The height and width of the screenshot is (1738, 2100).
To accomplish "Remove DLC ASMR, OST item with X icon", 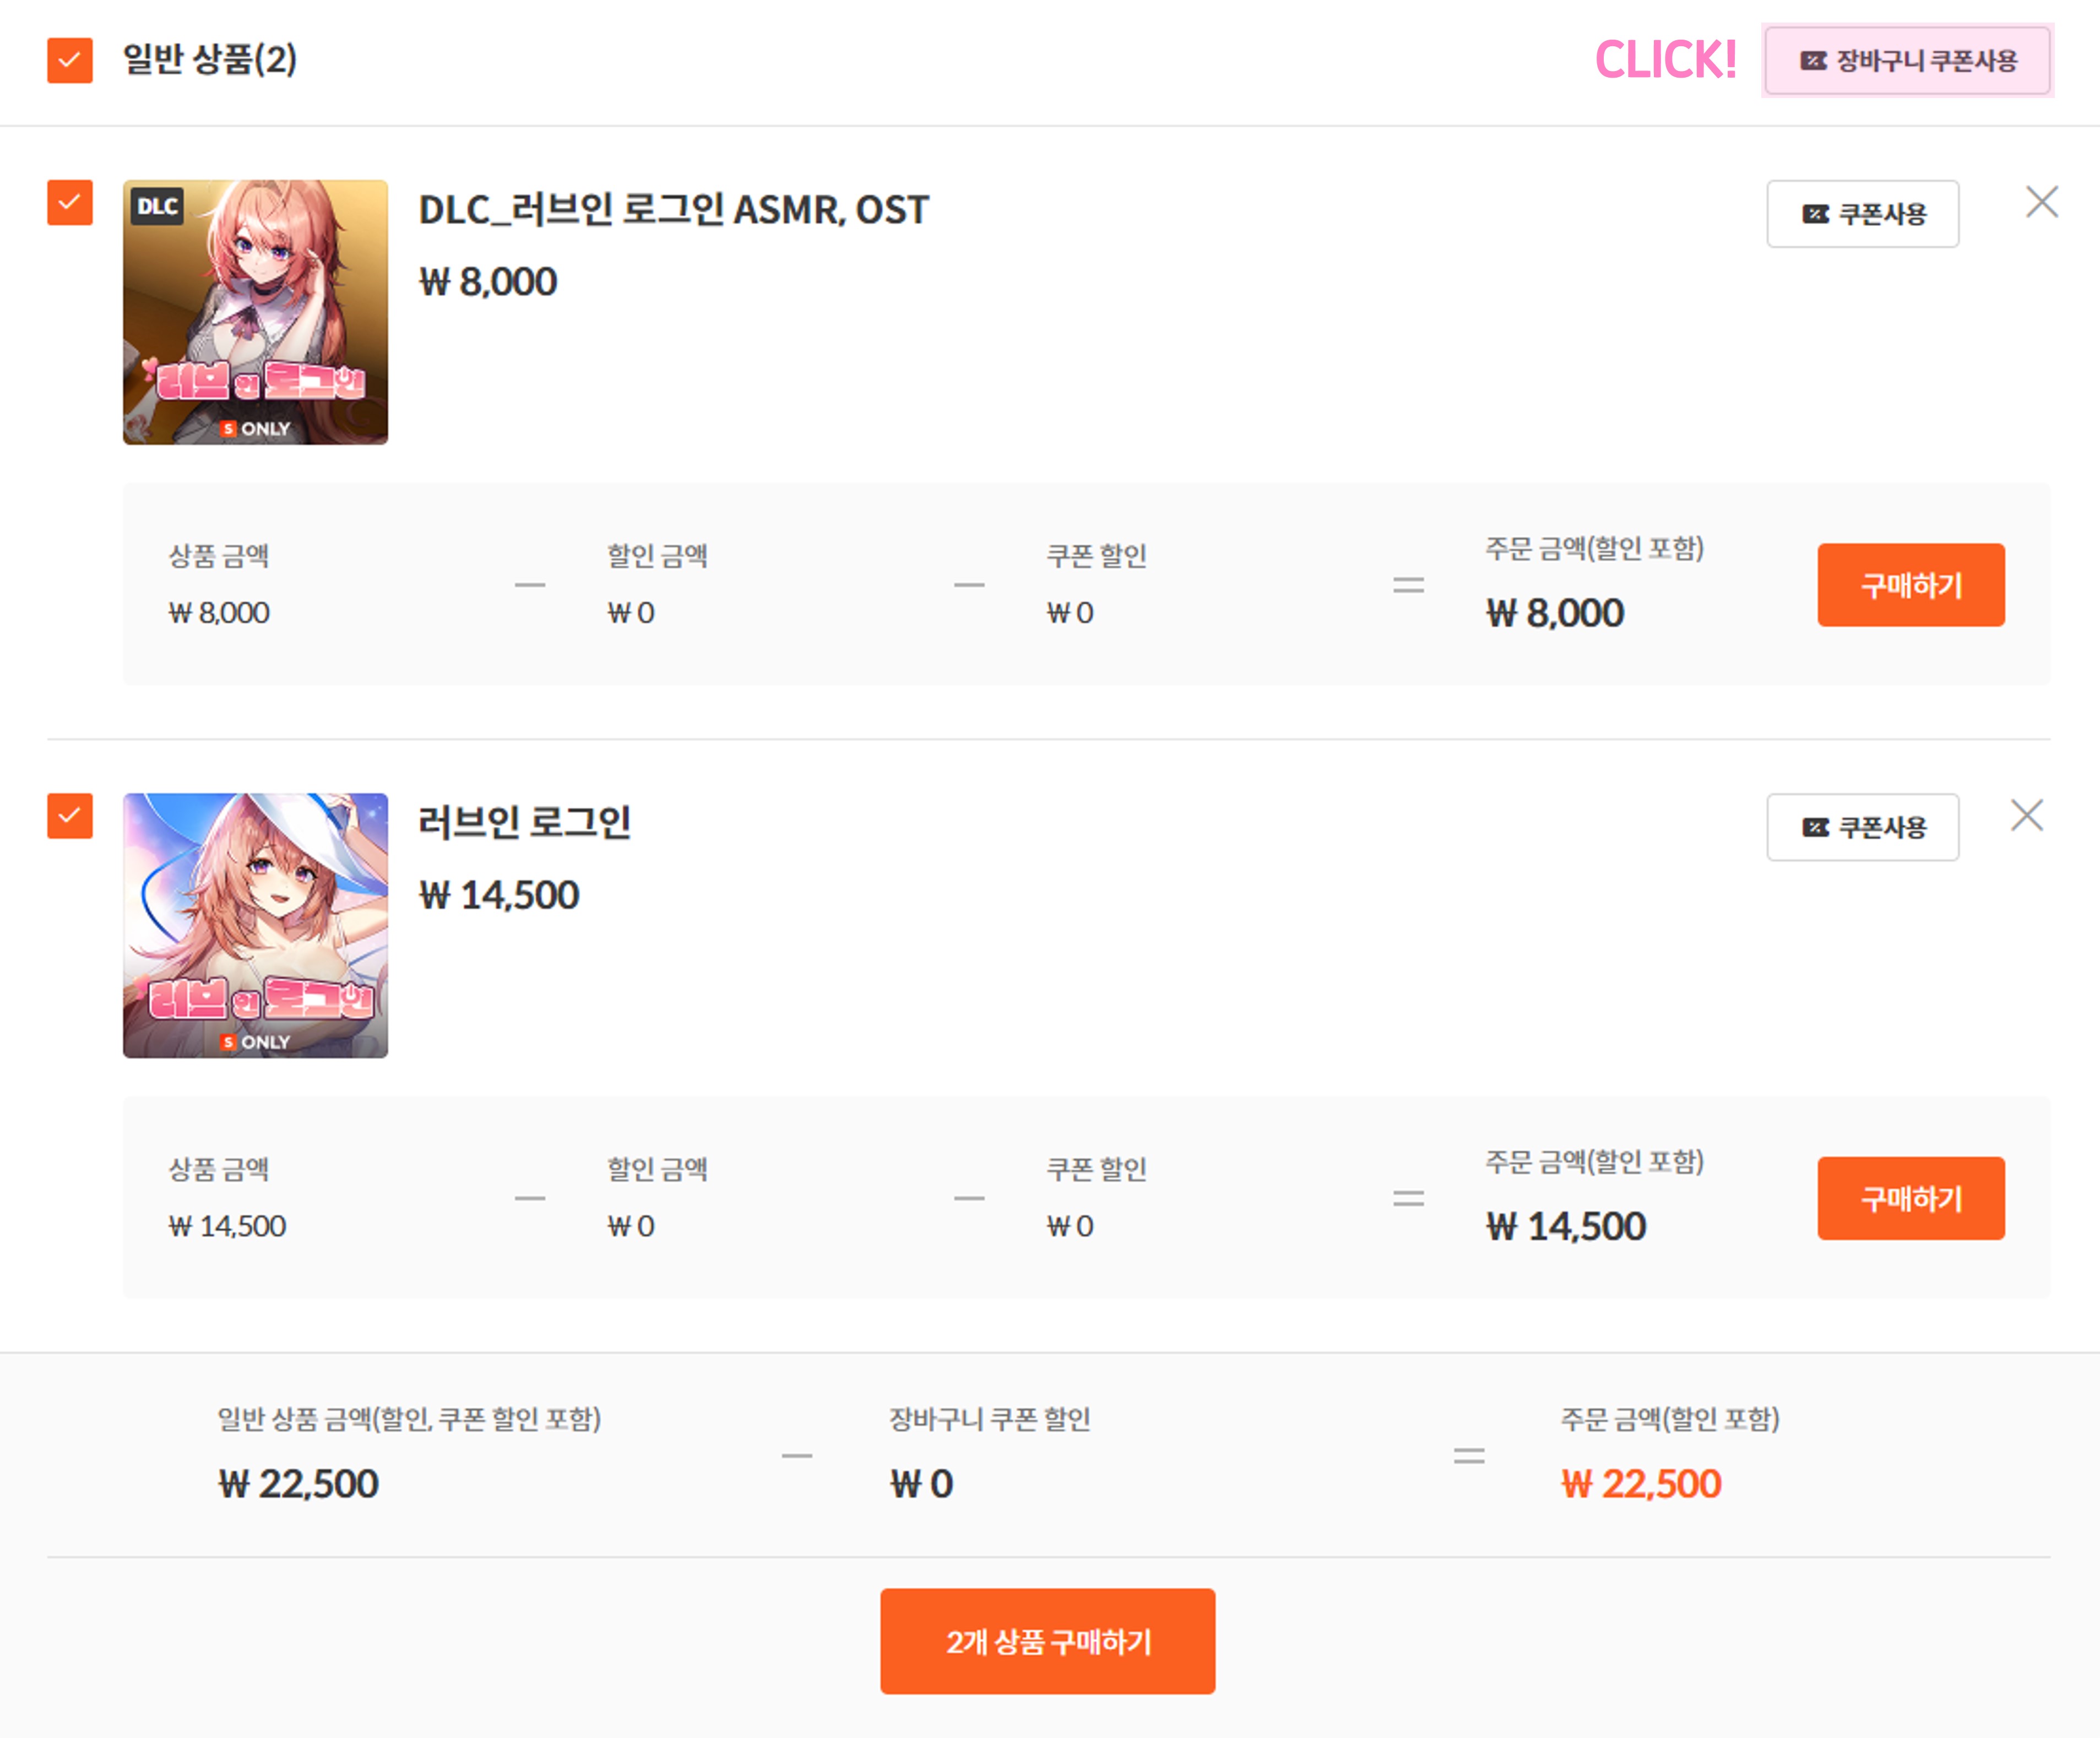I will pos(2041,202).
